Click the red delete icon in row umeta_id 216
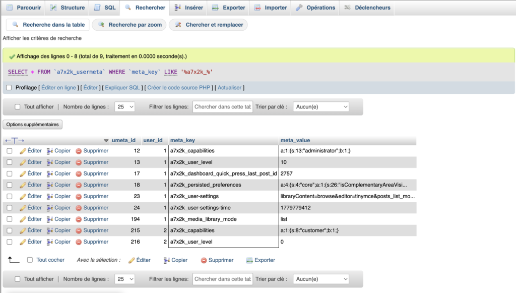516x293 pixels. 79,242
